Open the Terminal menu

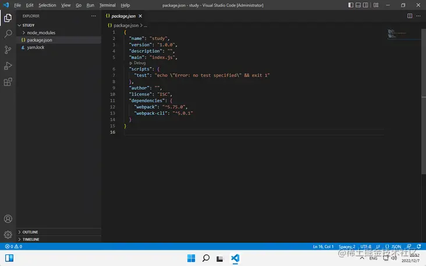(x=107, y=5)
